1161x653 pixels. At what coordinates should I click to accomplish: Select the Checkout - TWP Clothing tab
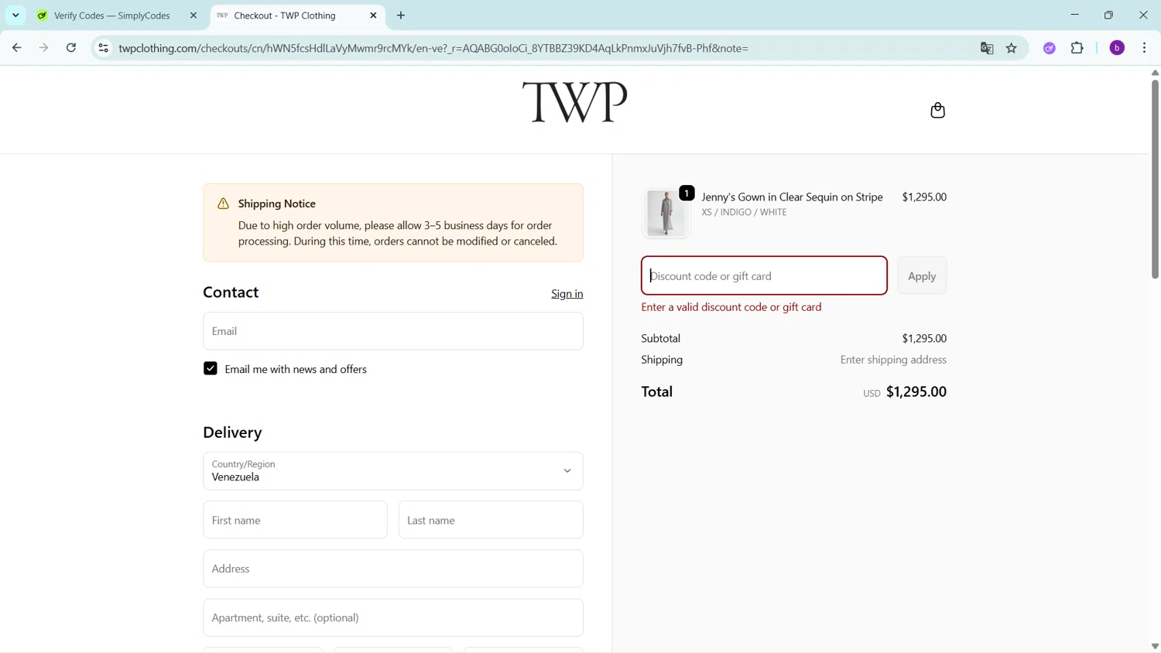point(285,15)
